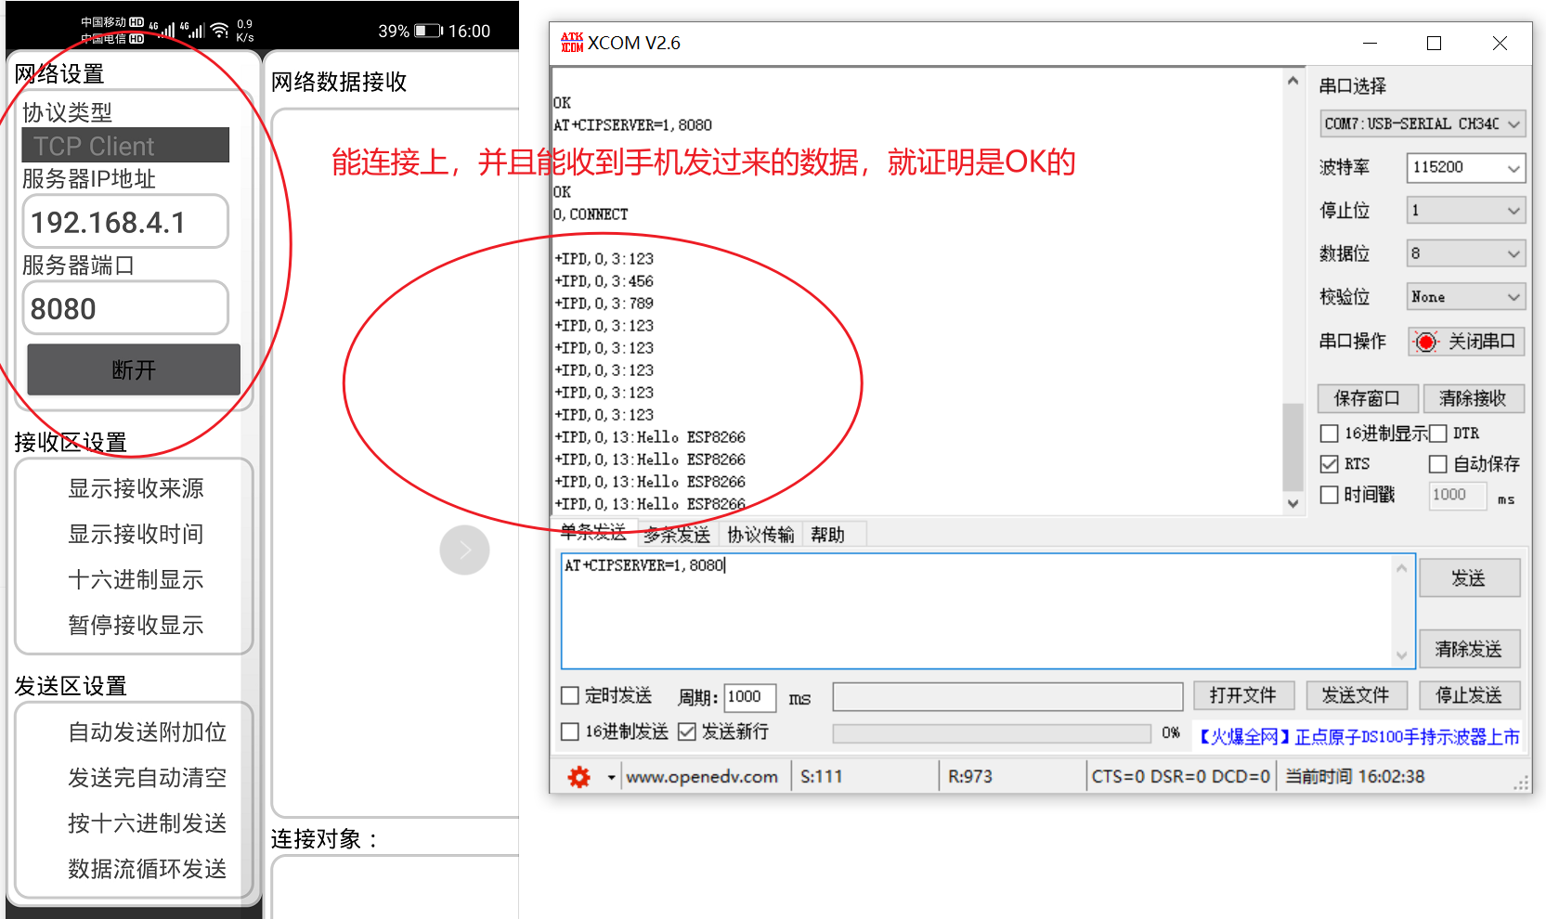The width and height of the screenshot is (1546, 919).
Task: Expand the 115200 baud rate dropdown
Action: pyautogui.click(x=1465, y=168)
